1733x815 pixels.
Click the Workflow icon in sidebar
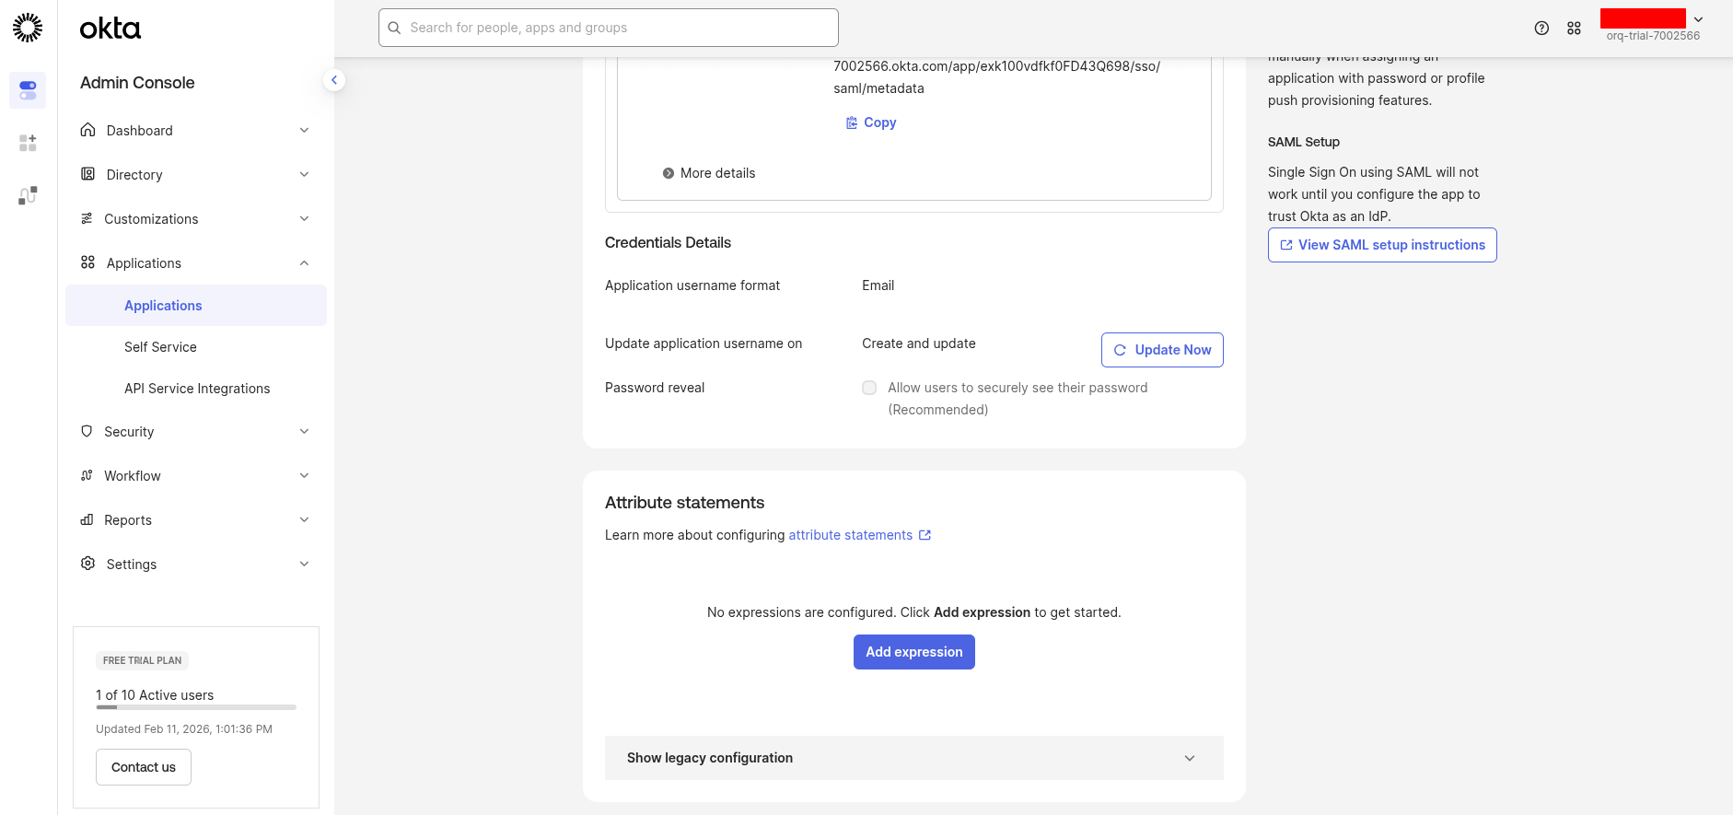coord(87,475)
